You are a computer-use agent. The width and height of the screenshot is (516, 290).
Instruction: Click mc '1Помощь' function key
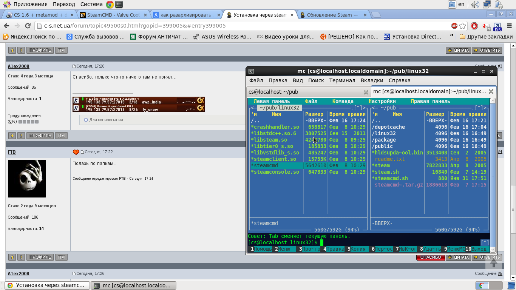point(261,249)
